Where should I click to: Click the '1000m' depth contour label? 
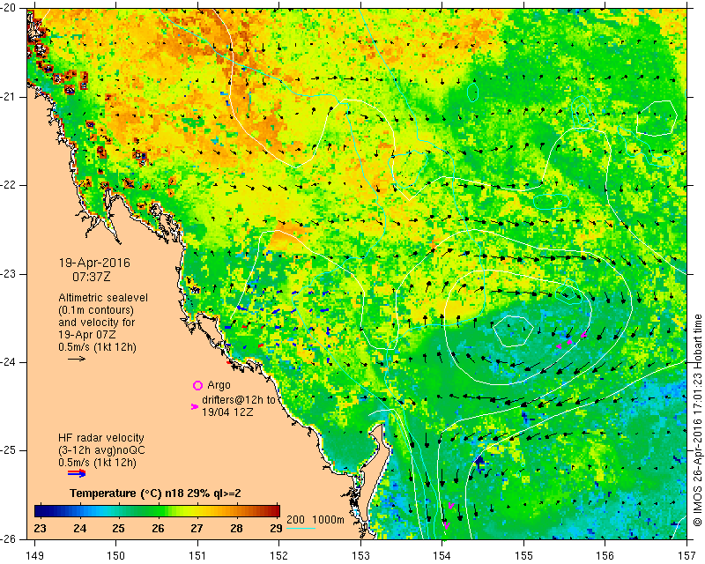pos(328,520)
